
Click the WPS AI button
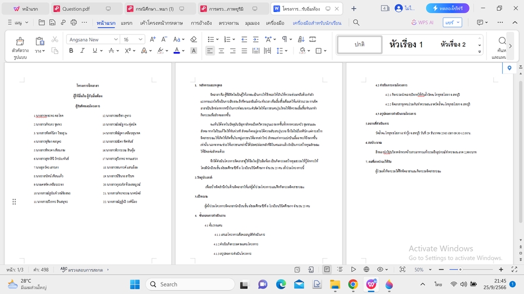click(422, 22)
